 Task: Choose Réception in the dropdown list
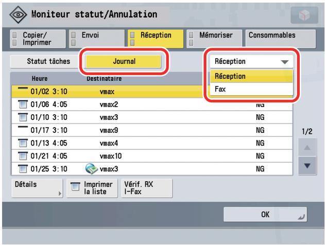251,76
